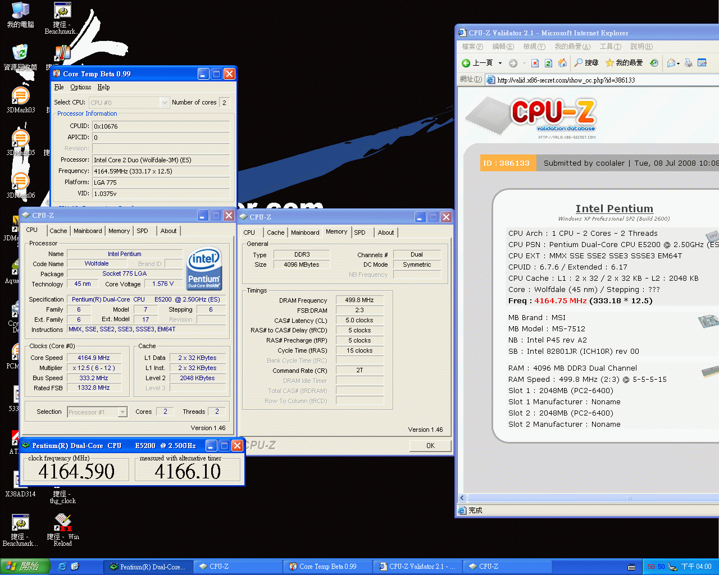Click the DRAM Frequency value 499.8 MHz
This screenshot has width=719, height=575.
coord(359,300)
